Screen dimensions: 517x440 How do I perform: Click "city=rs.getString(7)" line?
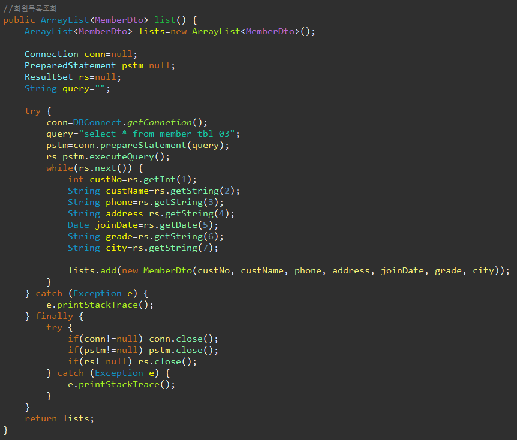pyautogui.click(x=160, y=248)
